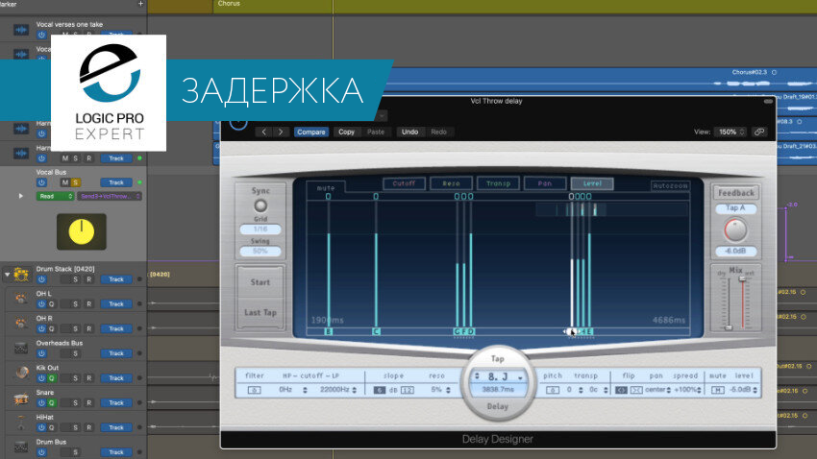Switch to the Transp view tab

point(498,183)
